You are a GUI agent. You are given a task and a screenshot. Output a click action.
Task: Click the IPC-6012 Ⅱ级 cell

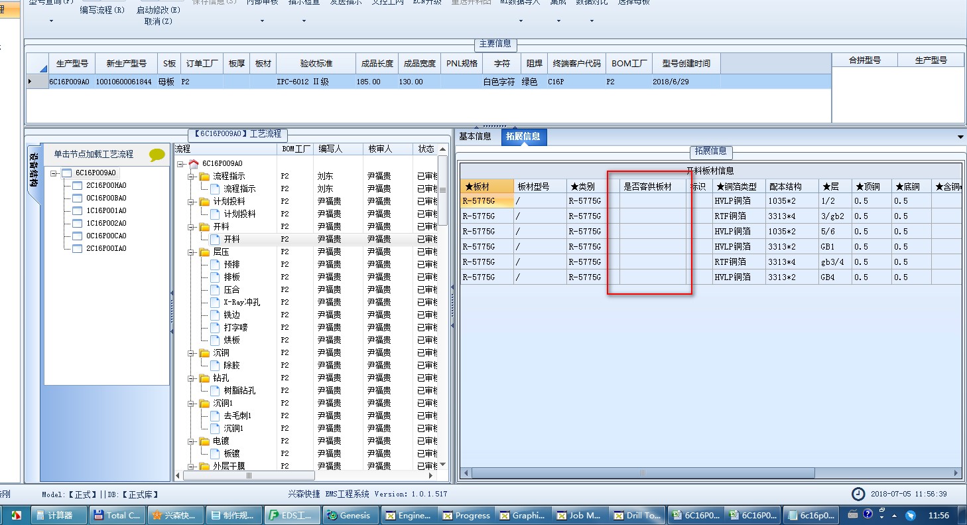tap(316, 82)
